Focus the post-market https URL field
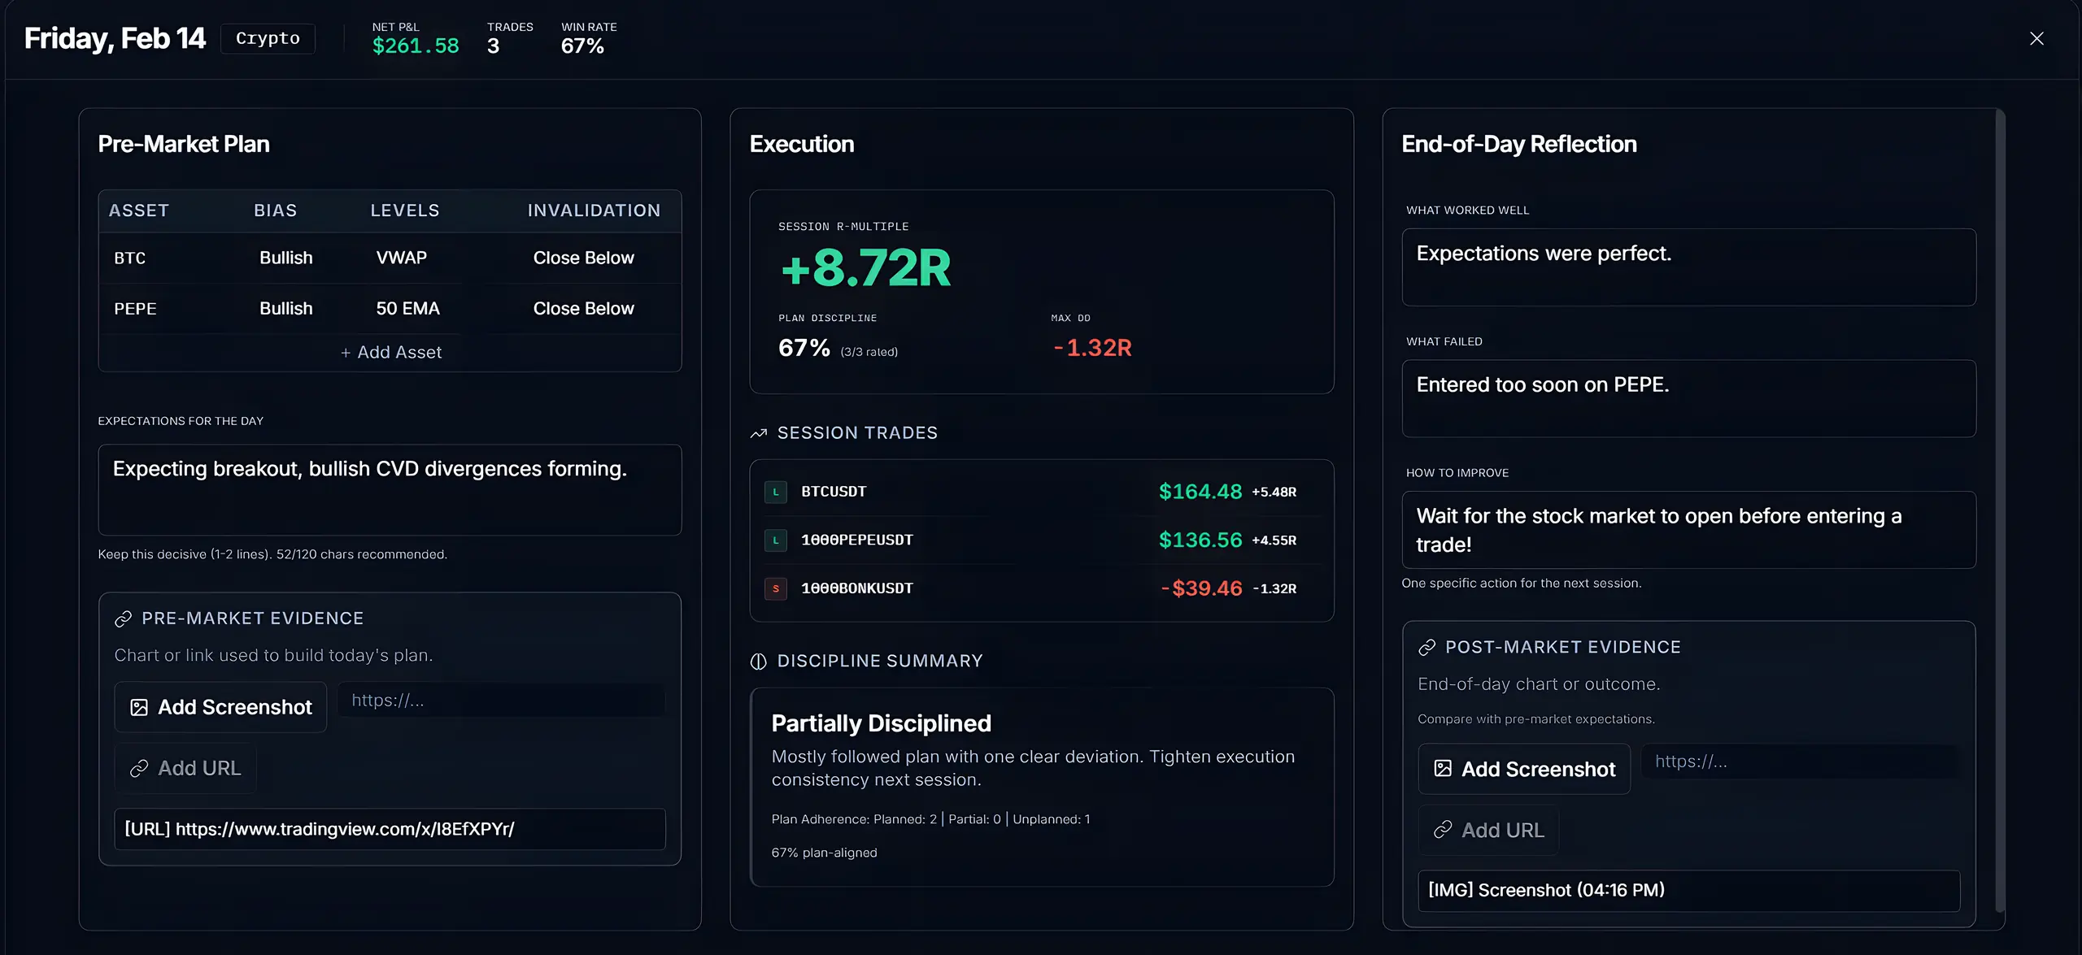This screenshot has width=2082, height=955. pyautogui.click(x=1801, y=762)
